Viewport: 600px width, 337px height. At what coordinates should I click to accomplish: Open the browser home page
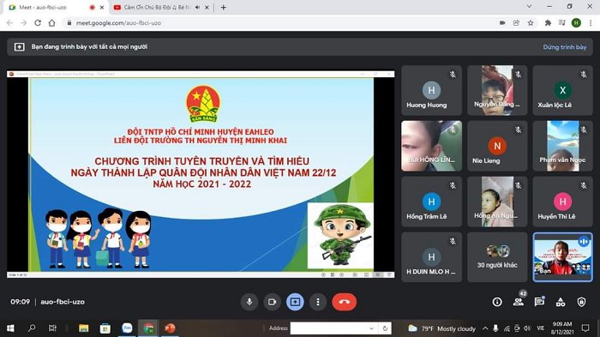pos(51,23)
